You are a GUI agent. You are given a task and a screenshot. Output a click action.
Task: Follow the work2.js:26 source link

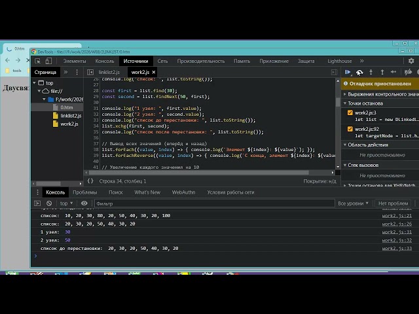coord(397,224)
